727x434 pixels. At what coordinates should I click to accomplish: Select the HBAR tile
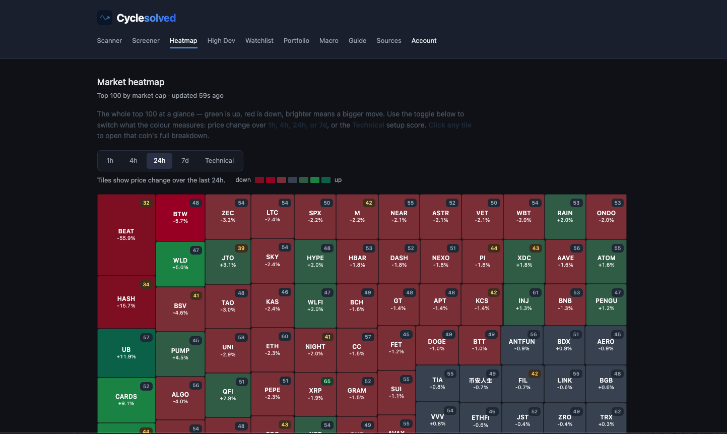click(357, 262)
